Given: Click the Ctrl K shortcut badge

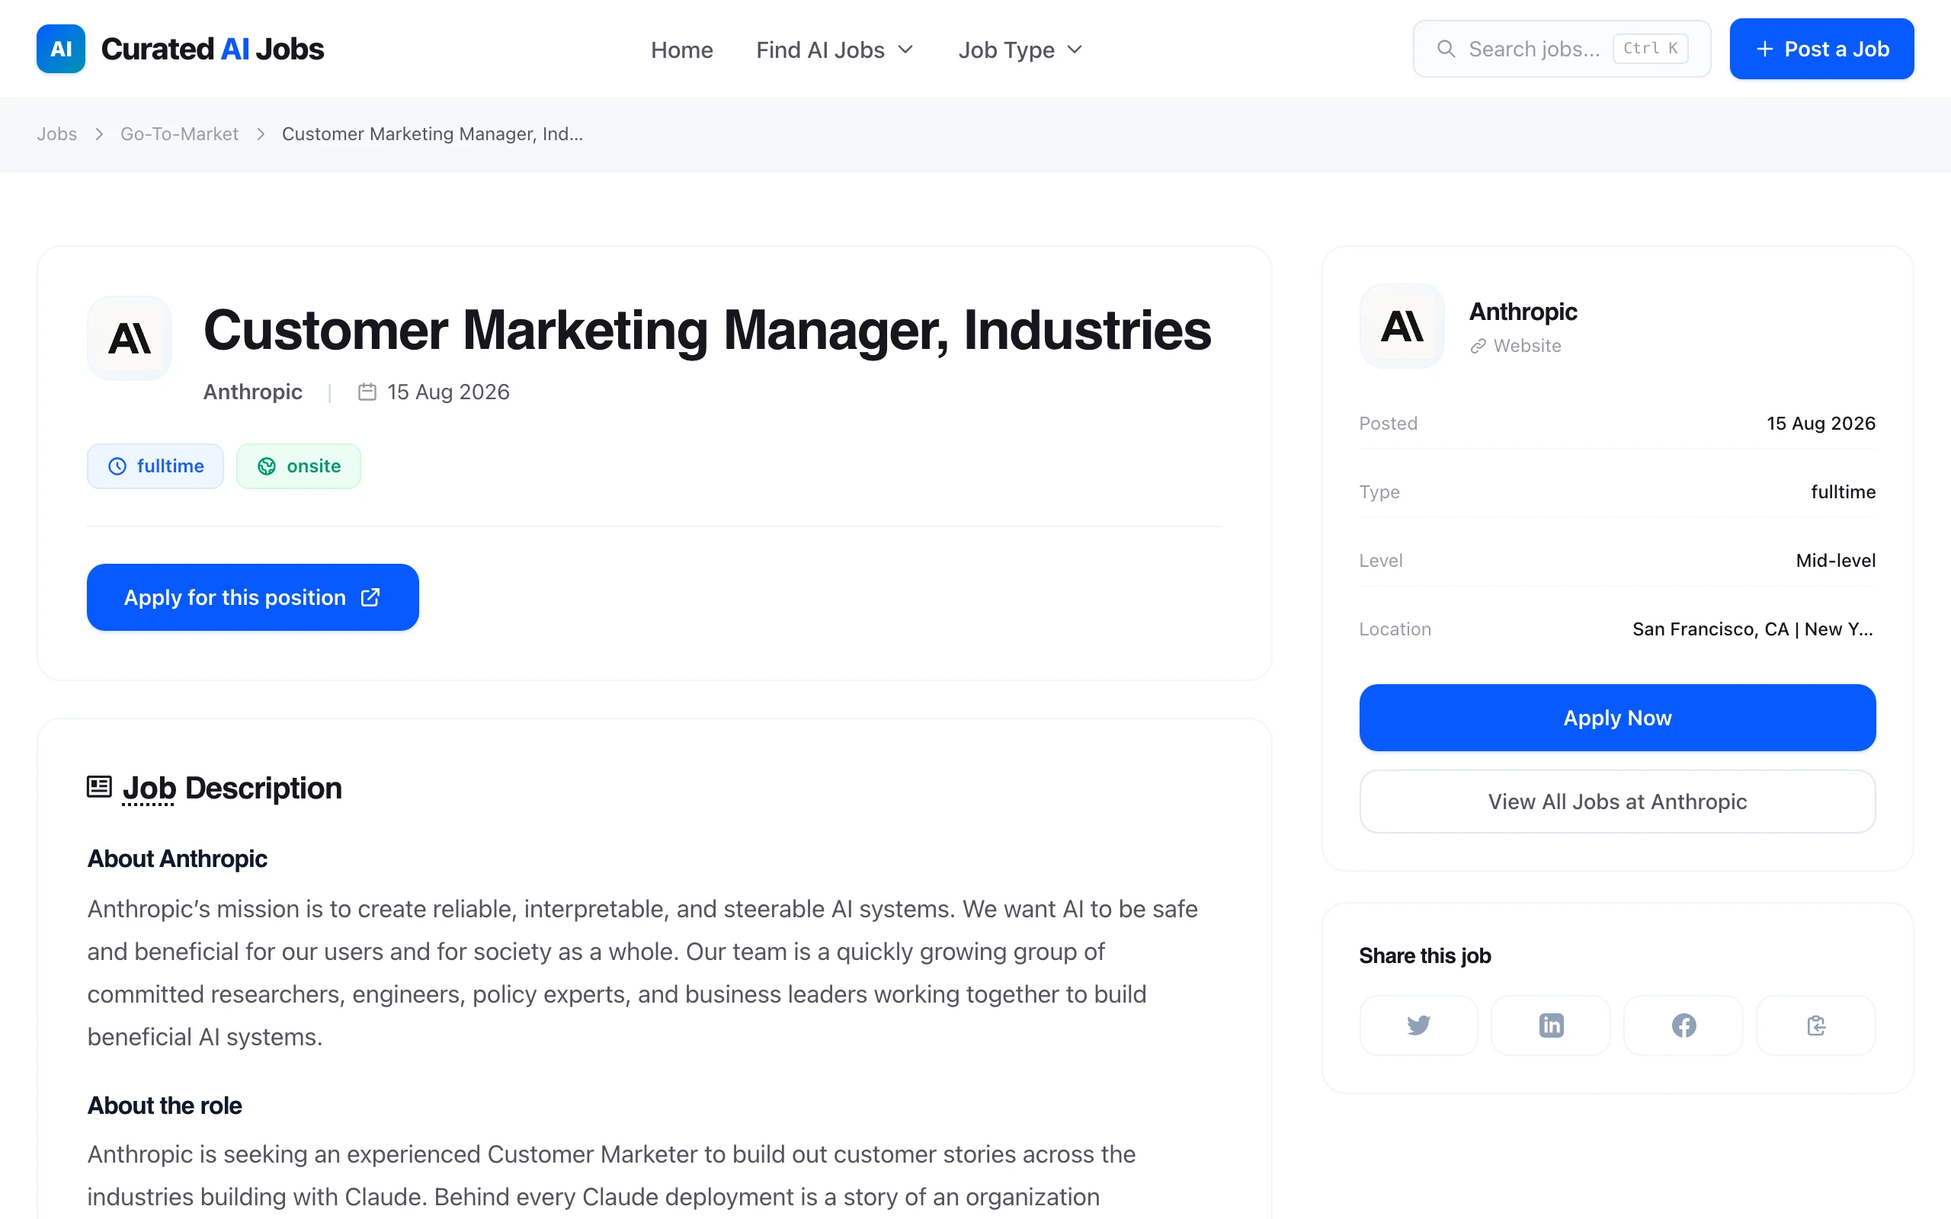Looking at the screenshot, I should click(x=1650, y=48).
